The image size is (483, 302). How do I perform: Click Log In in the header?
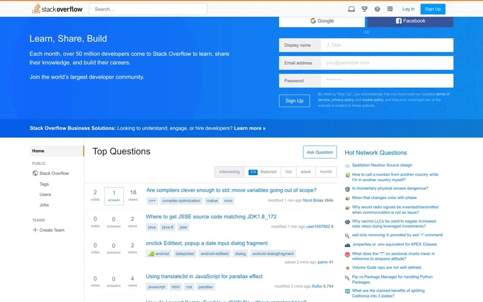click(x=408, y=9)
